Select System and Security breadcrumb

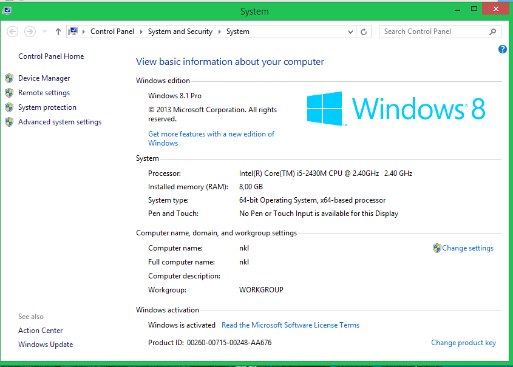[x=180, y=32]
